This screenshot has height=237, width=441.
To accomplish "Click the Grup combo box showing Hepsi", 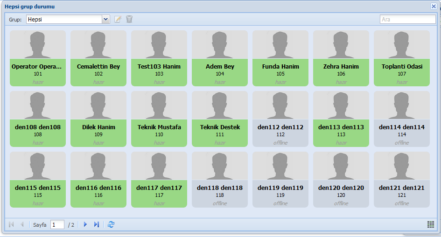I will (x=63, y=19).
